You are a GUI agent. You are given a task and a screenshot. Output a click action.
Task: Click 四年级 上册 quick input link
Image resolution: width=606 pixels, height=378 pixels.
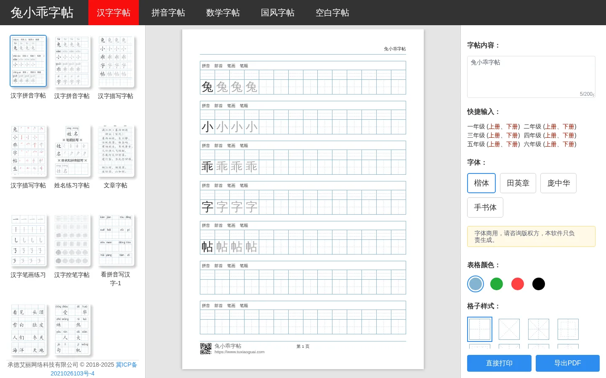click(551, 135)
